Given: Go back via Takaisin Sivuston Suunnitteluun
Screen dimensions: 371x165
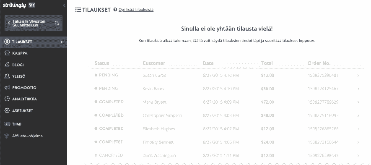Looking at the screenshot, I should (x=34, y=23).
